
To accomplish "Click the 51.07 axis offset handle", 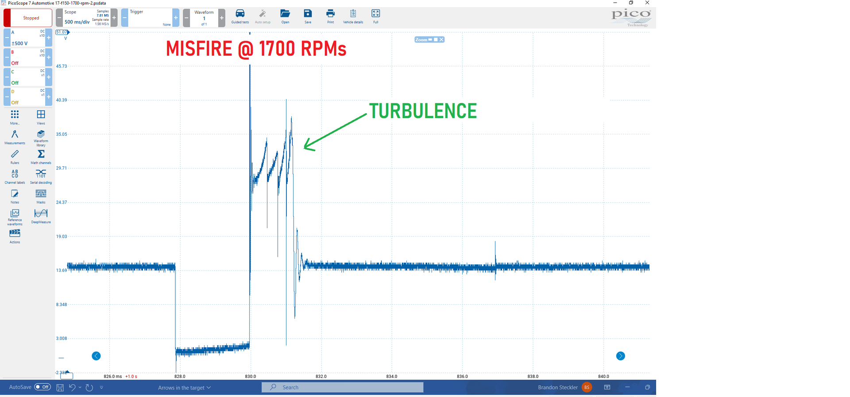I will click(62, 32).
